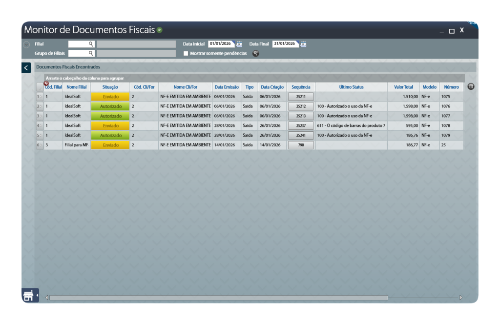Click the round search button beside pendências
This screenshot has height=325, width=500.
click(255, 53)
